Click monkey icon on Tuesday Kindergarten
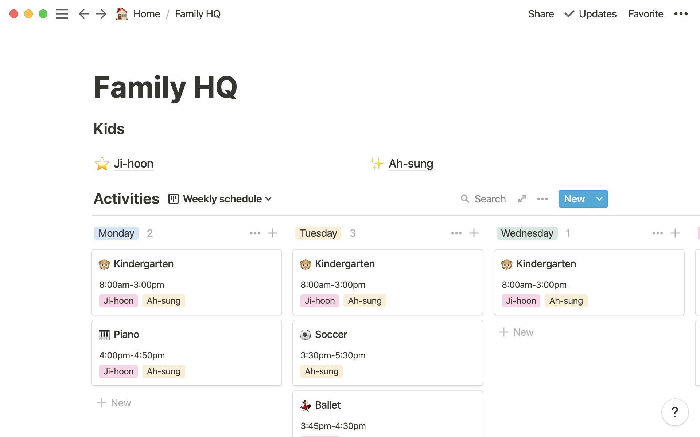Viewport: 700px width, 437px height. pos(306,264)
